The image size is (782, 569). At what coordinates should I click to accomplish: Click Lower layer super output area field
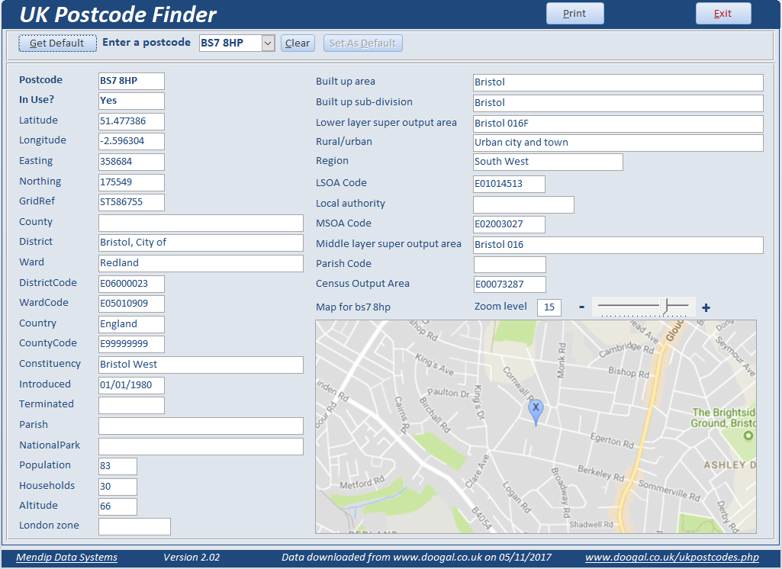click(x=618, y=124)
